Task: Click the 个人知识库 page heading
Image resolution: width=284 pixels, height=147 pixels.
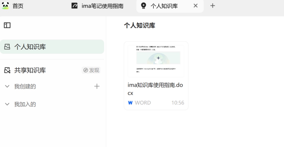Action: pos(139,25)
